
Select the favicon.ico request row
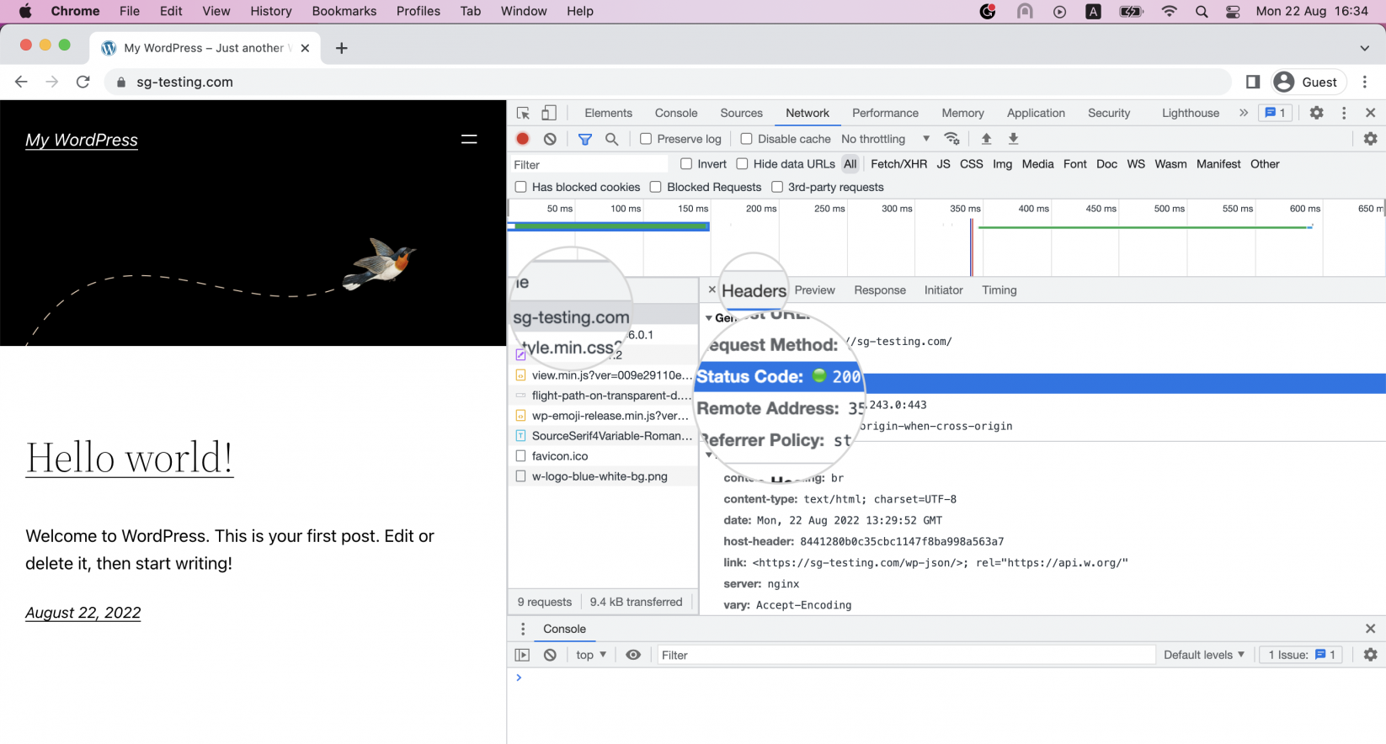coord(603,456)
